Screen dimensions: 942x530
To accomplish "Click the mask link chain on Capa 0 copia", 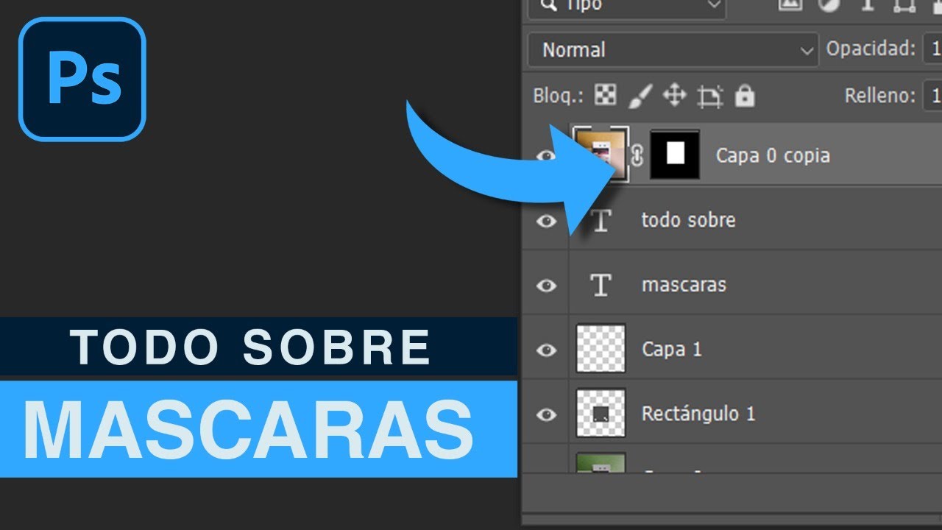I will tap(637, 155).
